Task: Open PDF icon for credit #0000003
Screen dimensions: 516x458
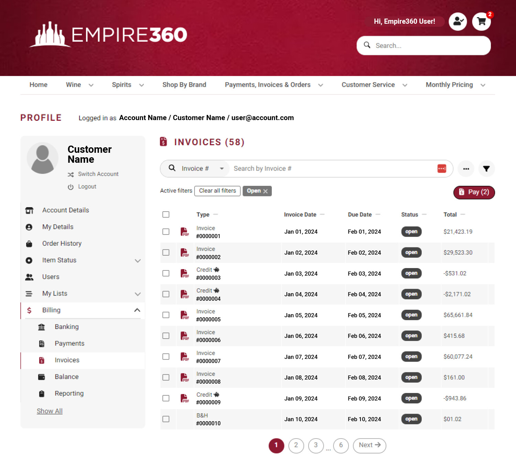Action: click(x=185, y=274)
